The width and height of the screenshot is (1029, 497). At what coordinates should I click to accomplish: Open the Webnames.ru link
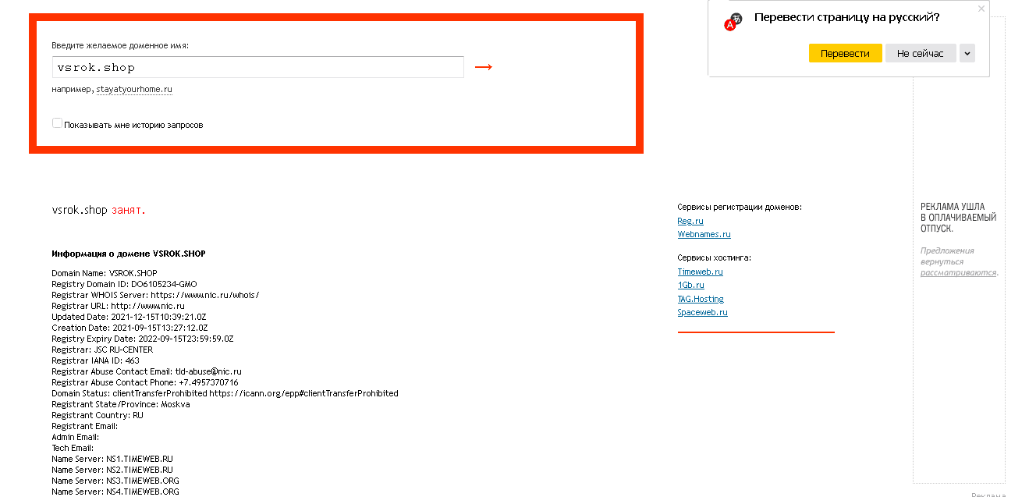pyautogui.click(x=704, y=234)
